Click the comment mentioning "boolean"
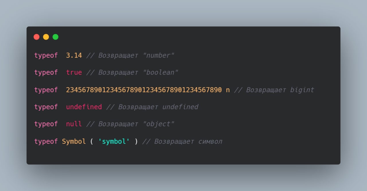This screenshot has height=191, width=367. click(x=132, y=73)
